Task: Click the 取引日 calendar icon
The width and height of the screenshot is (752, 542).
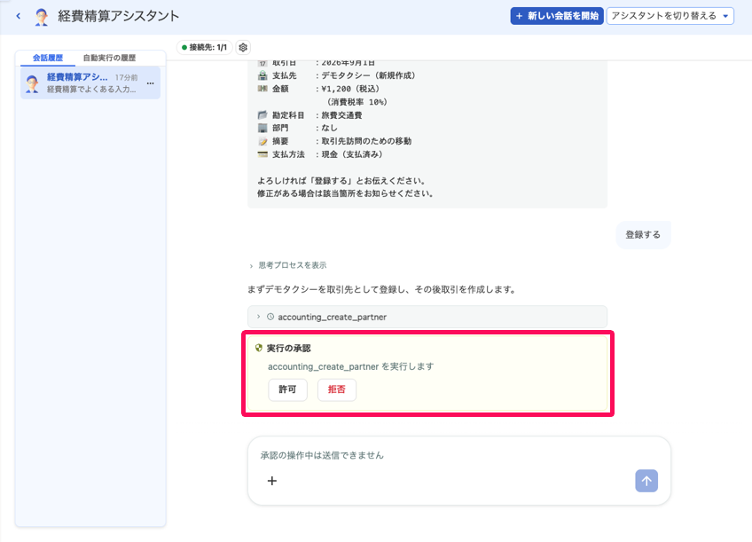Action: (x=262, y=63)
